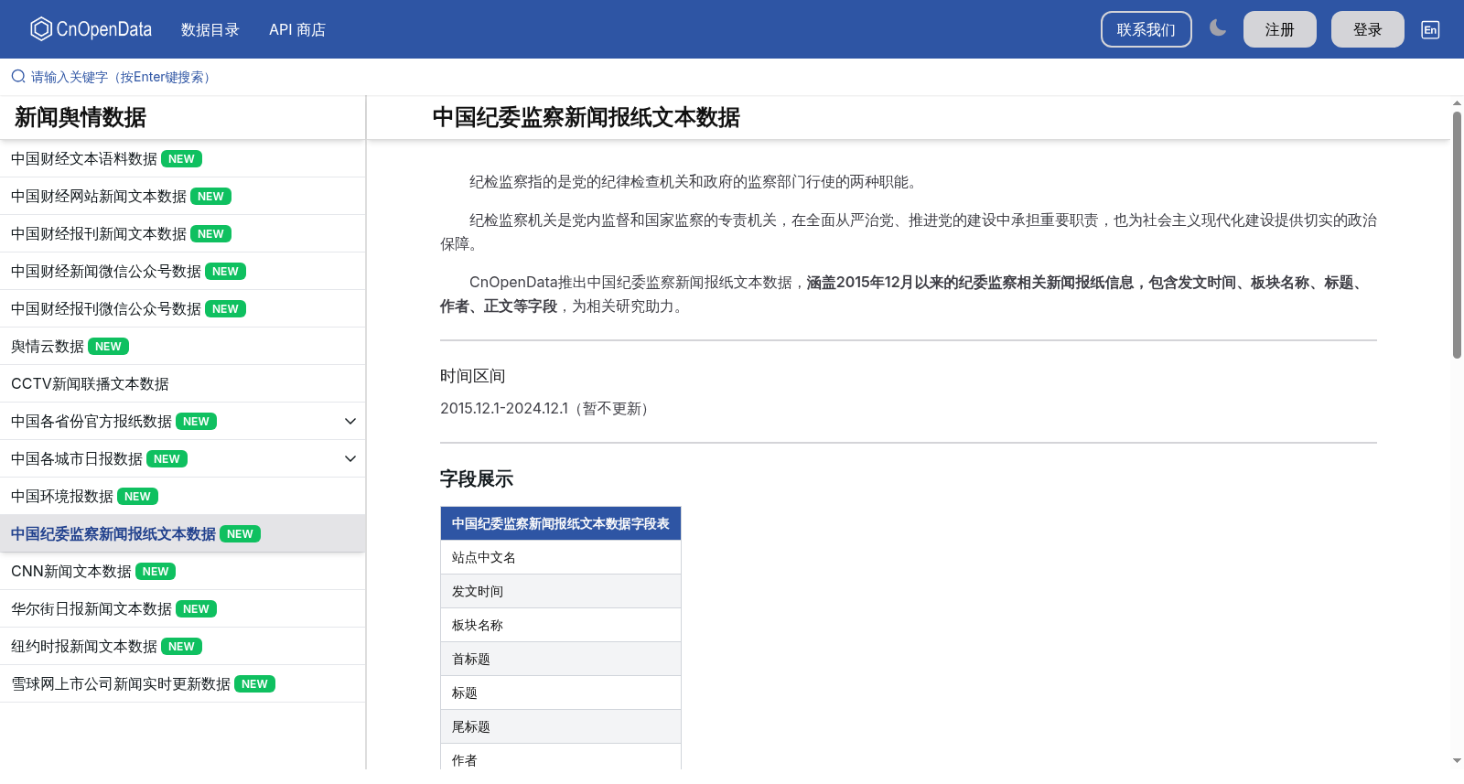Click the 时间区间 heading
1464x784 pixels.
[473, 376]
